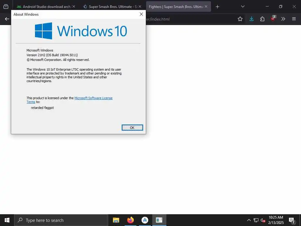Open a new browser tab
The height and width of the screenshot is (226, 301).
tap(217, 7)
